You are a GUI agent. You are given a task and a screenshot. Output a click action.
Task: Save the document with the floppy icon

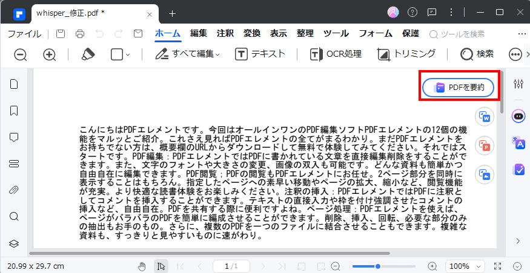coord(61,34)
